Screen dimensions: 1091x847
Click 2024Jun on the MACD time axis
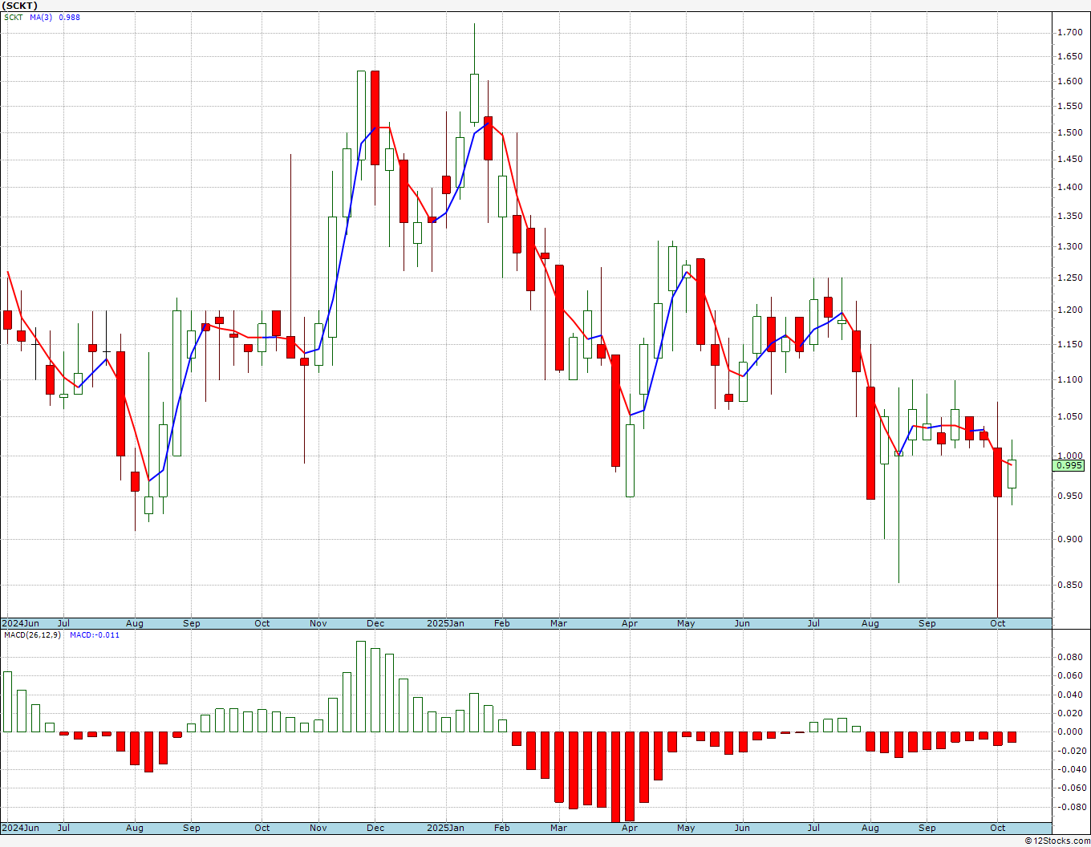21,828
